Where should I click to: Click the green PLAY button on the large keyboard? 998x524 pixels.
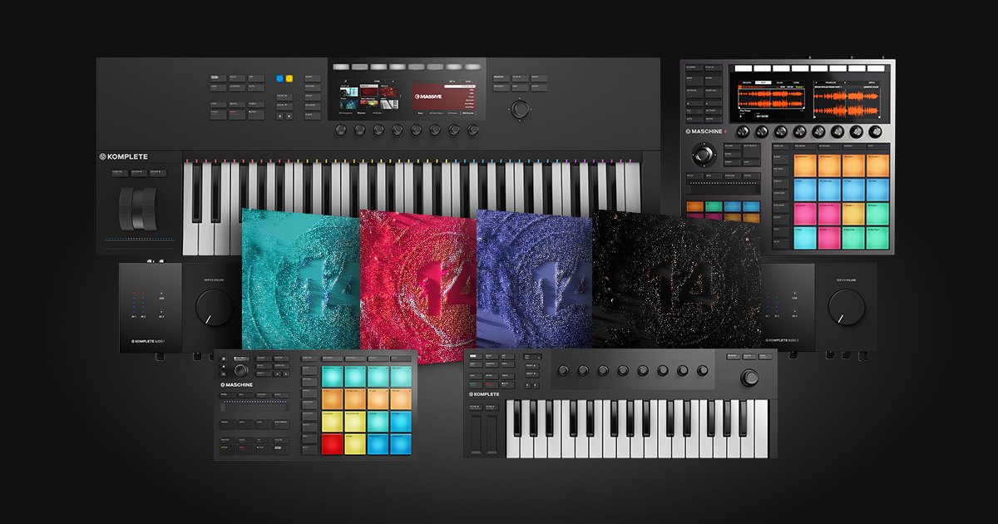pos(219,115)
